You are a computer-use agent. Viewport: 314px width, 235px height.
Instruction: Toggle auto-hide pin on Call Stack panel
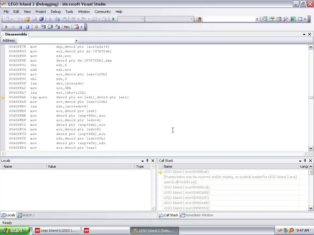[305, 160]
